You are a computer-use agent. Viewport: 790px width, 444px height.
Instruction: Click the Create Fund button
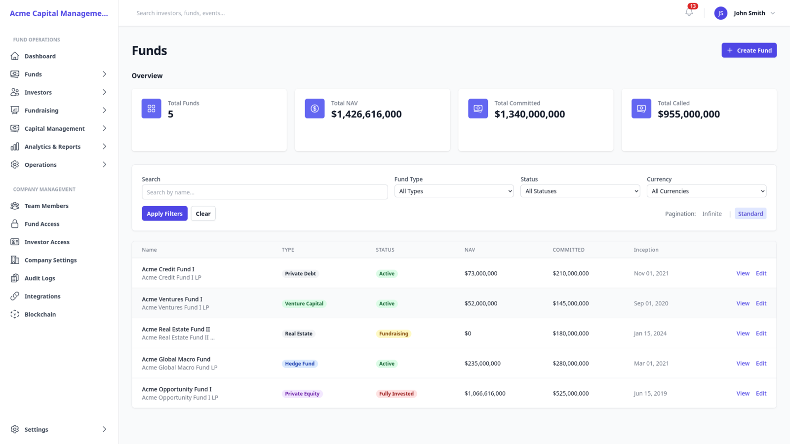coord(749,50)
